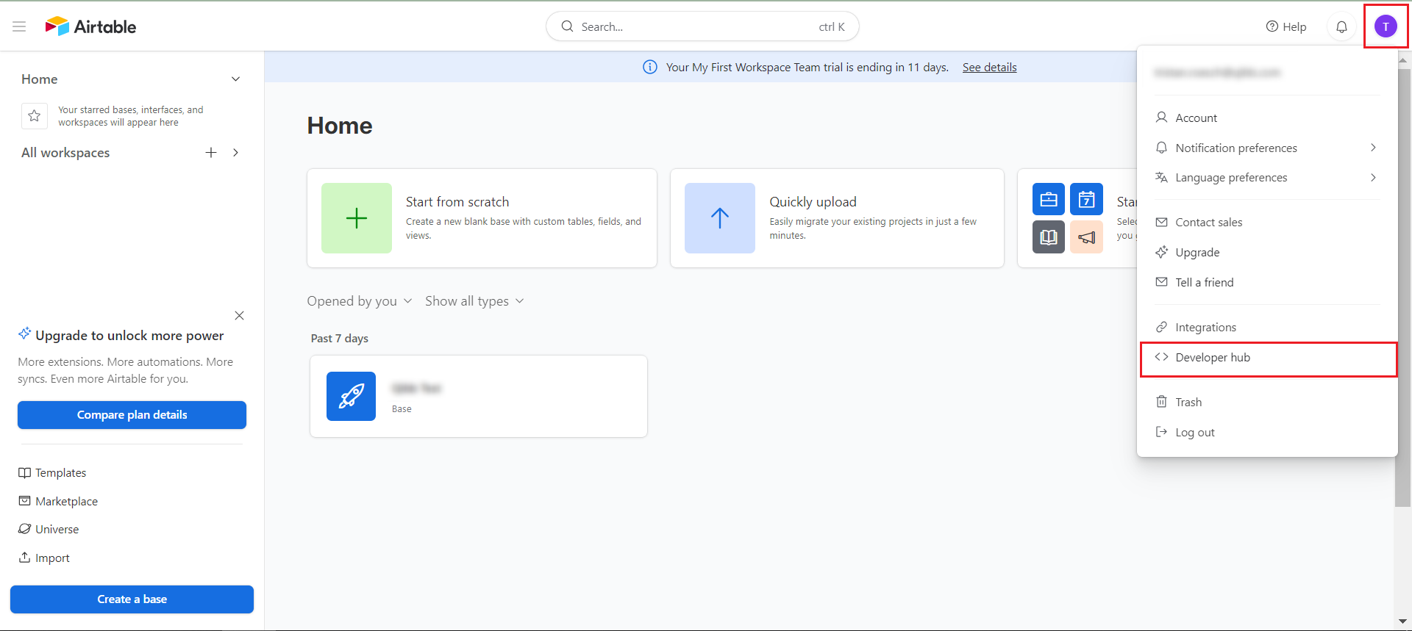The width and height of the screenshot is (1412, 631).
Task: Click the hamburger menu icon
Action: click(19, 26)
